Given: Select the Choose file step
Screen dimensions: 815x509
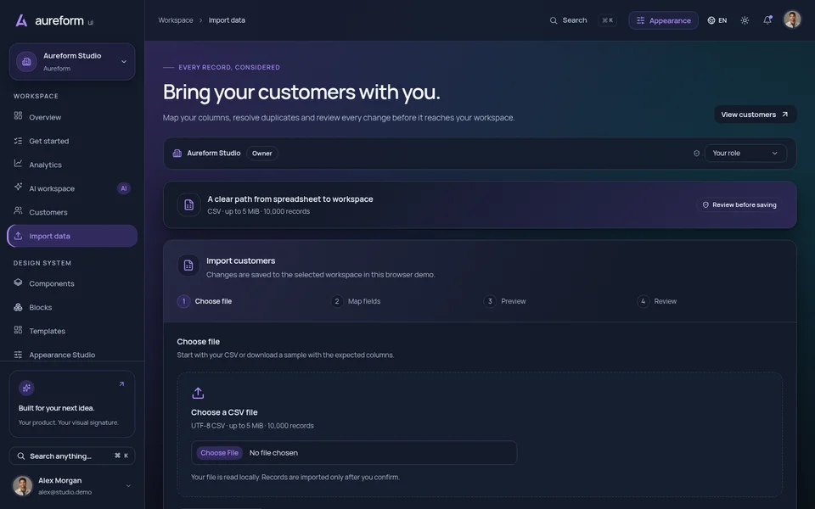Looking at the screenshot, I should point(205,301).
